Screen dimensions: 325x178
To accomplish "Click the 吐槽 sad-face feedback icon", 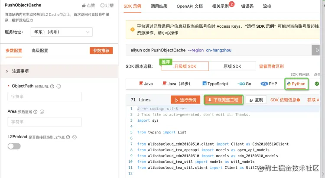I will pos(102,5).
